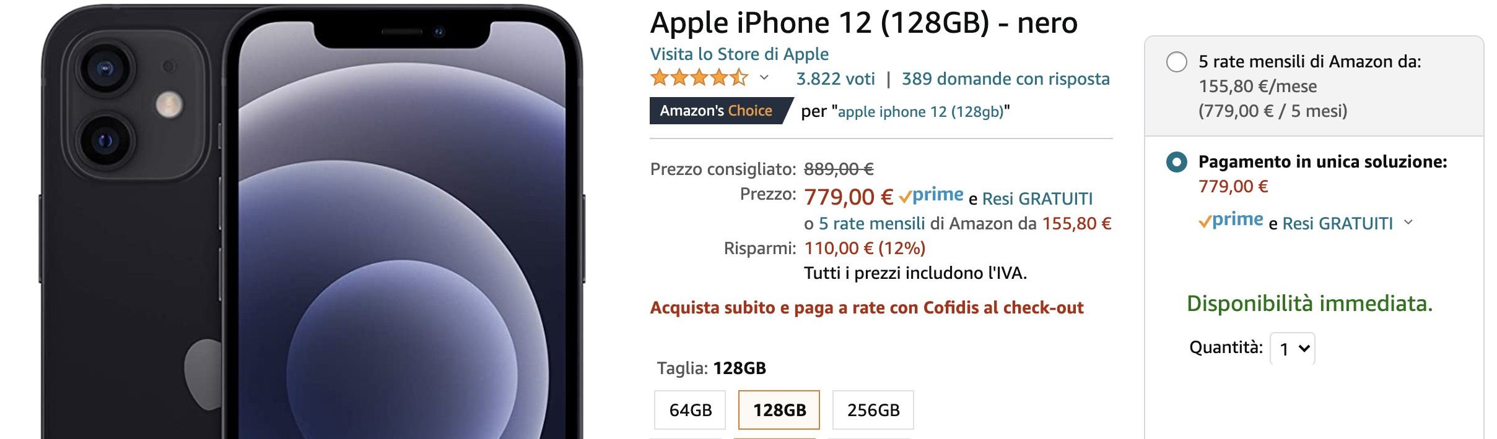
Task: Choose the 256GB size option
Action: 873,410
